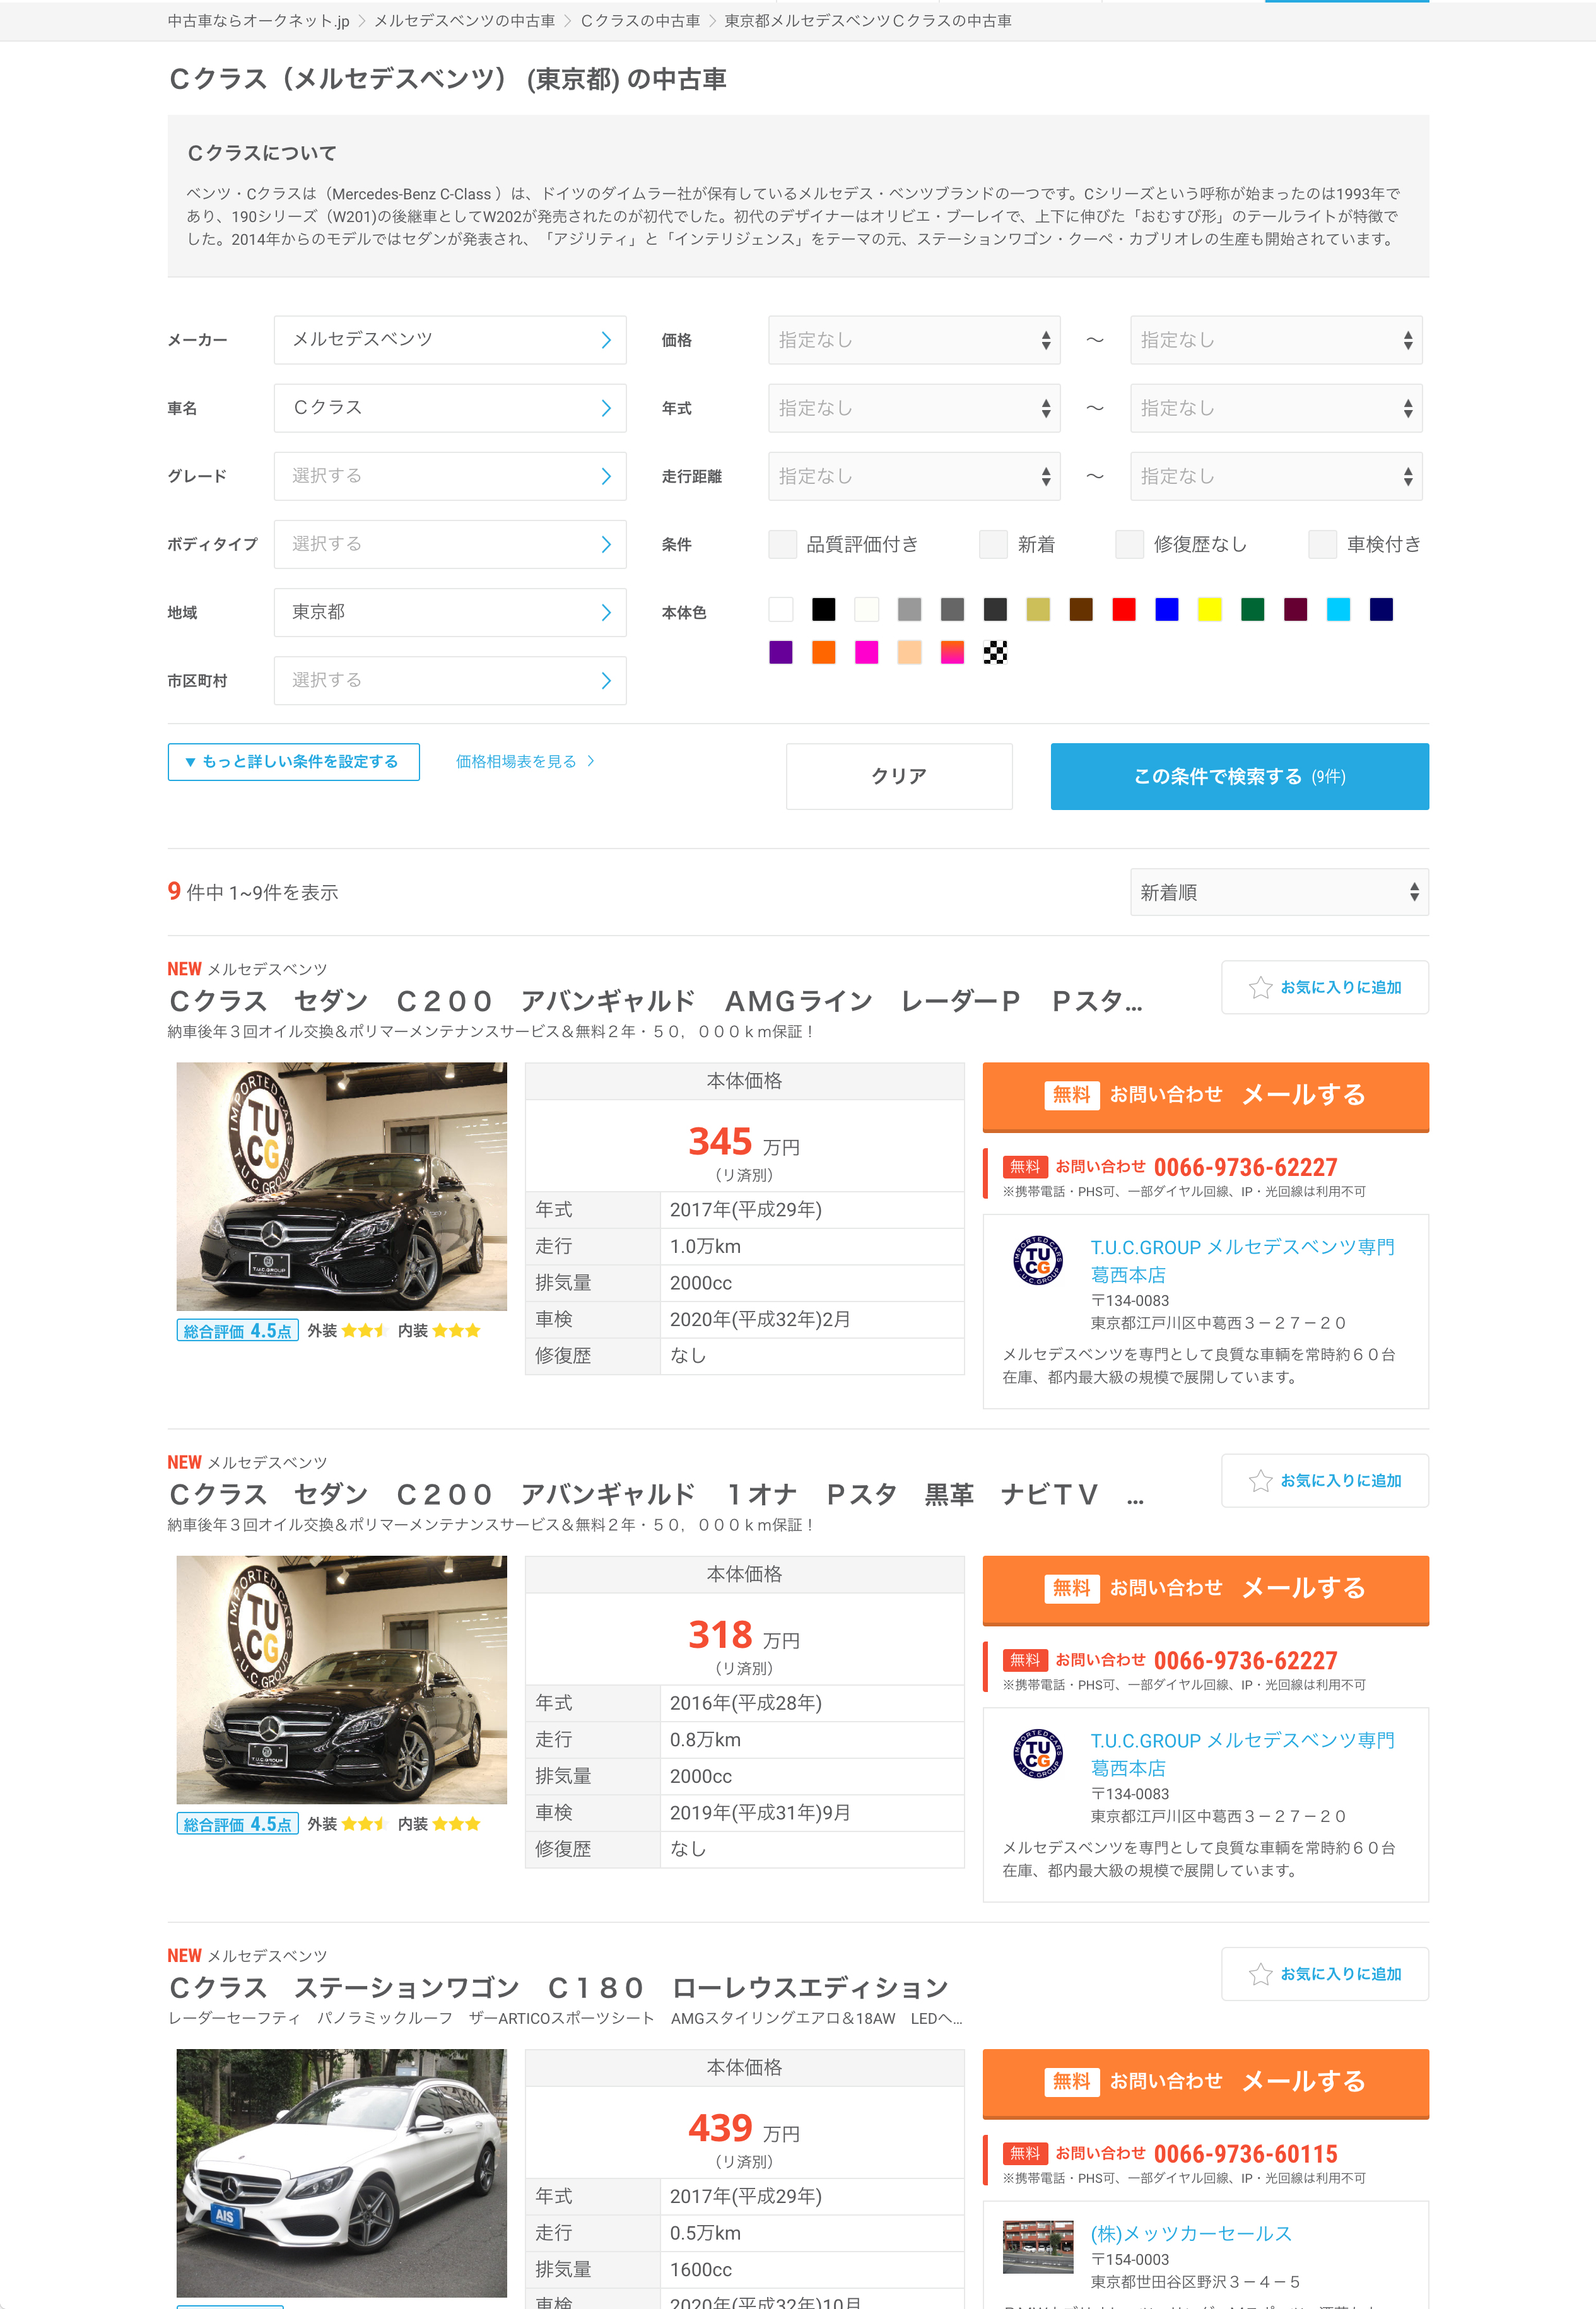Open メルセデスベンツの中古車 breadcrumb
The height and width of the screenshot is (2309, 1596).
[464, 21]
